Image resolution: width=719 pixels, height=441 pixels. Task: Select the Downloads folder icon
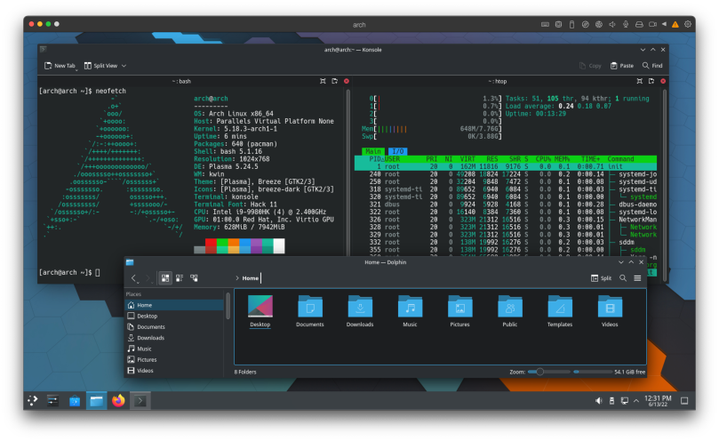pyautogui.click(x=360, y=307)
